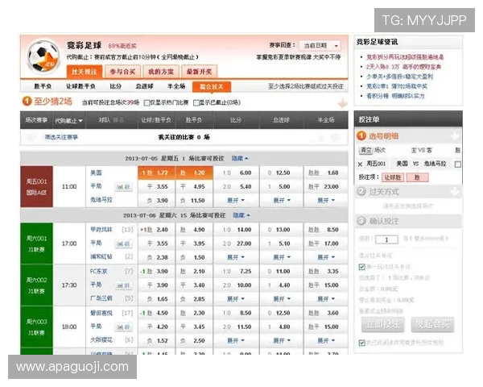The image size is (483, 387).
Task: Pick 胜平 23.00 odds for 美国 match
Action: point(325,187)
